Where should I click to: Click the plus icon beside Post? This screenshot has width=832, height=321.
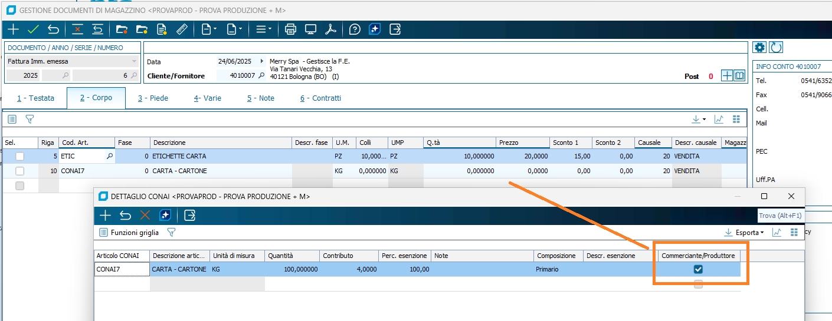click(x=727, y=75)
